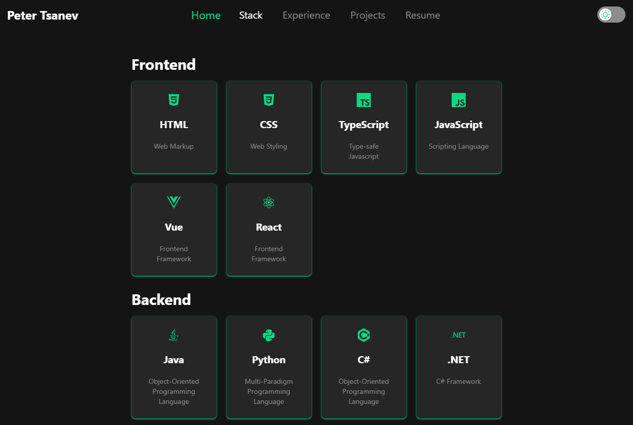Click the Frontend section heading
633x425 pixels.
click(164, 64)
